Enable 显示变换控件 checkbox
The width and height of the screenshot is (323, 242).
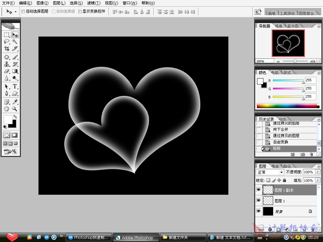[80, 12]
